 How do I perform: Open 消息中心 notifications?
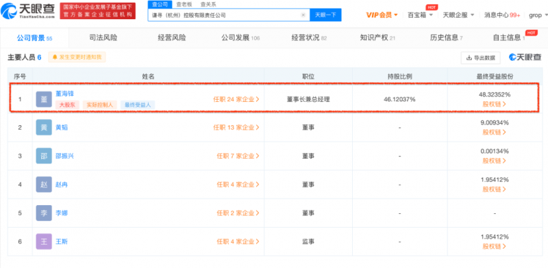pos(502,15)
